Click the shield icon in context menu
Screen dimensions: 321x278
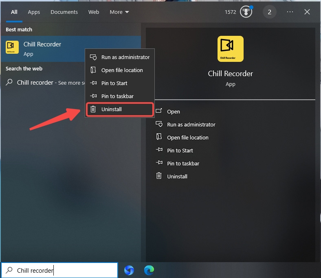[x=93, y=57]
